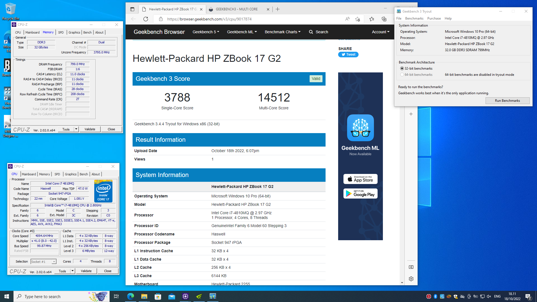Open Graphics tab in lower CPU-Z window
The height and width of the screenshot is (302, 537).
[x=71, y=174]
